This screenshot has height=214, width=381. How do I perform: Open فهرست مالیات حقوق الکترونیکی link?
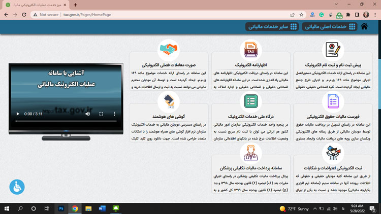(x=333, y=117)
